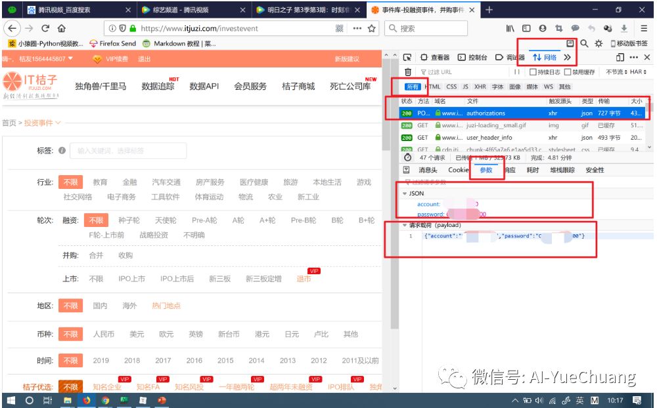Select the authorizations request row
657x408 pixels.
click(x=522, y=113)
